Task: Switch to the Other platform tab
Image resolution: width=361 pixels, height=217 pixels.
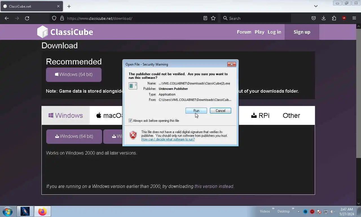Action: pos(291,115)
